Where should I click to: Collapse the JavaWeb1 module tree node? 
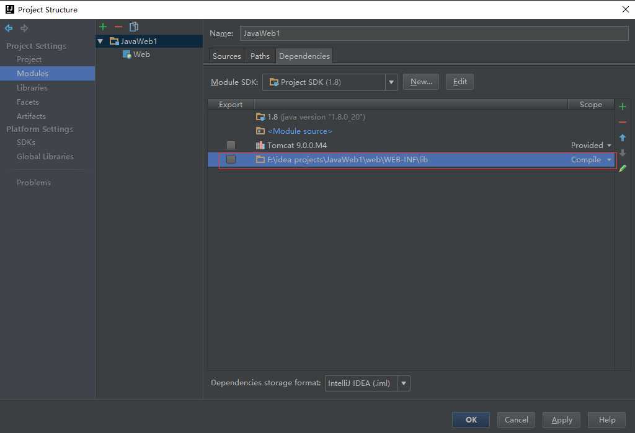[100, 42]
